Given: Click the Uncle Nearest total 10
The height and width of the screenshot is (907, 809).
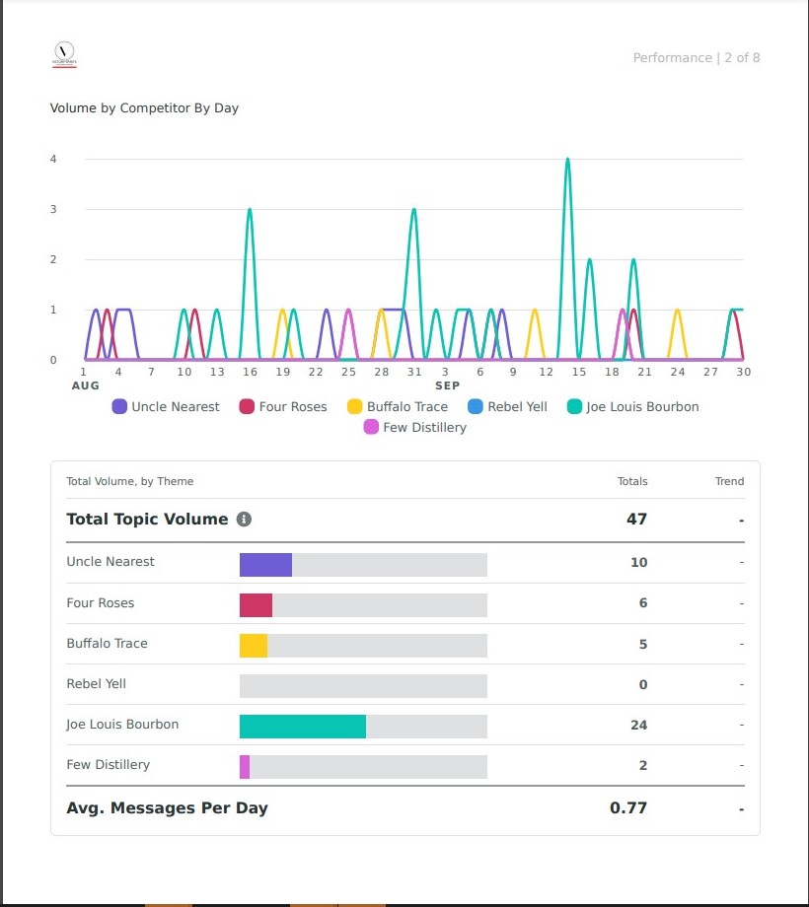Looking at the screenshot, I should coord(639,563).
